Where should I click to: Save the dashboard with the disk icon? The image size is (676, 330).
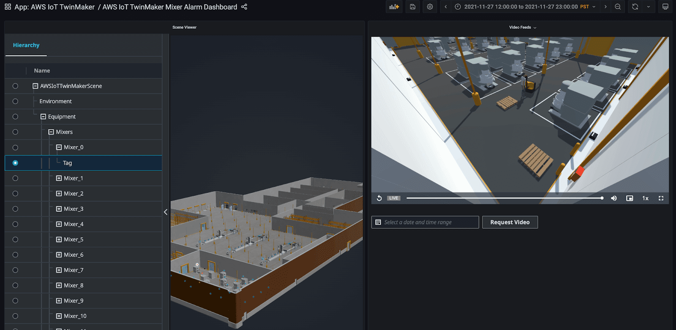(x=412, y=7)
